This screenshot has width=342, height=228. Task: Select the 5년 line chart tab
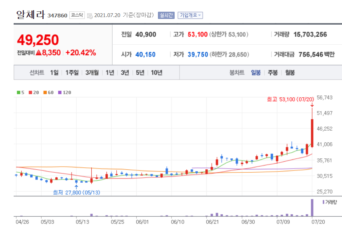[x=140, y=73]
